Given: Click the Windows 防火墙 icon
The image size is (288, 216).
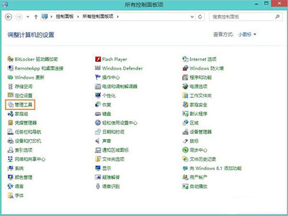Looking at the screenshot, I should point(185,68).
